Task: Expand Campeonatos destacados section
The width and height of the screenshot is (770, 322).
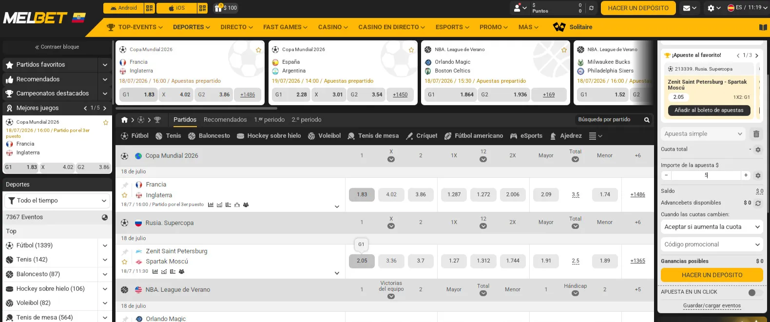Action: tap(105, 94)
